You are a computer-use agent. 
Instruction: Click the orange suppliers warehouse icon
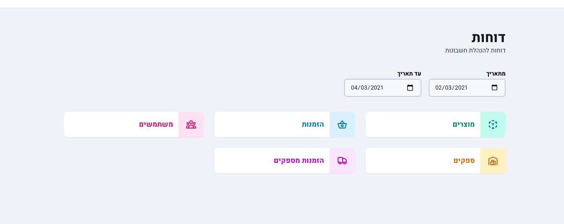[493, 161]
